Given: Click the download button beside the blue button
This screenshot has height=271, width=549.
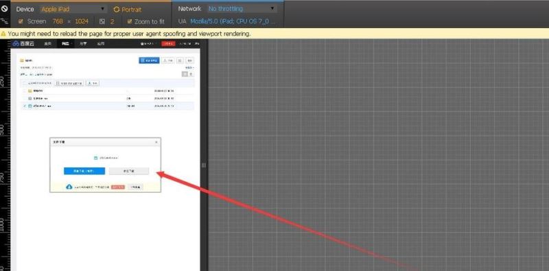Looking at the screenshot, I should (168, 60).
